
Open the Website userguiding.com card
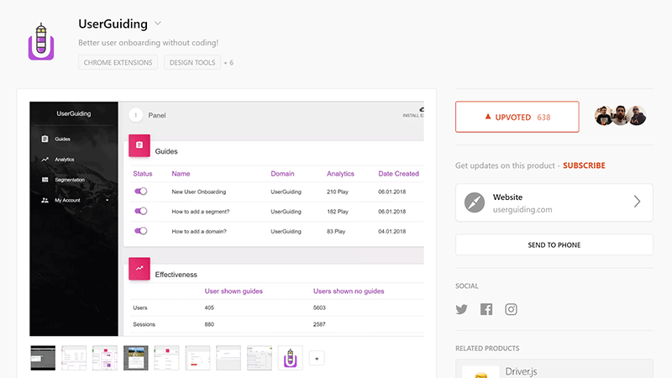tap(554, 202)
